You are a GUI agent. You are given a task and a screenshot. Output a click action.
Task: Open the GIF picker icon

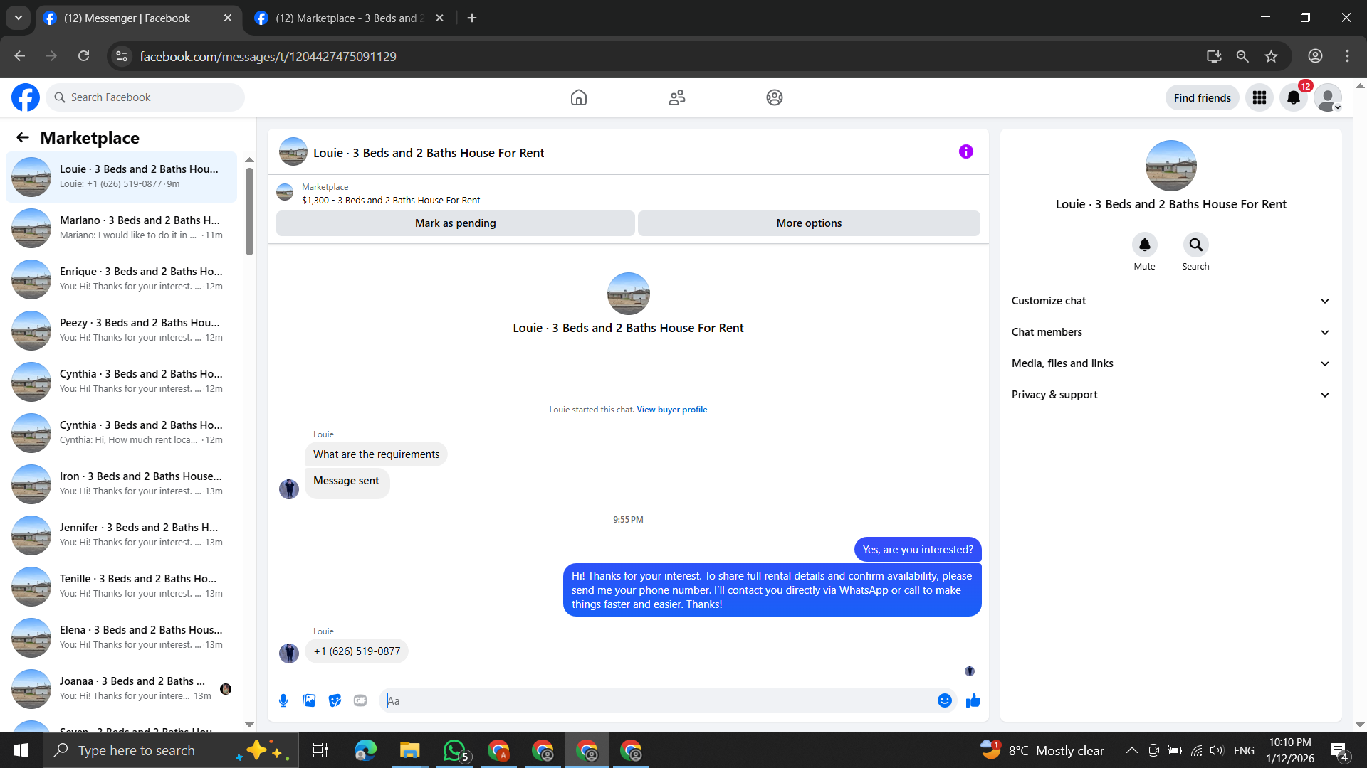pyautogui.click(x=360, y=700)
